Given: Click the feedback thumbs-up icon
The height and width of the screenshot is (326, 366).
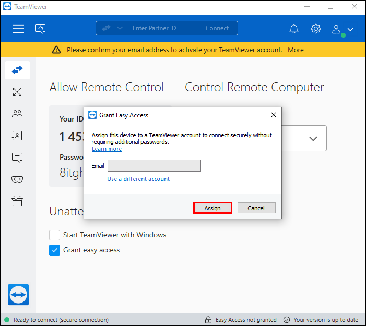Looking at the screenshot, I should point(40,29).
